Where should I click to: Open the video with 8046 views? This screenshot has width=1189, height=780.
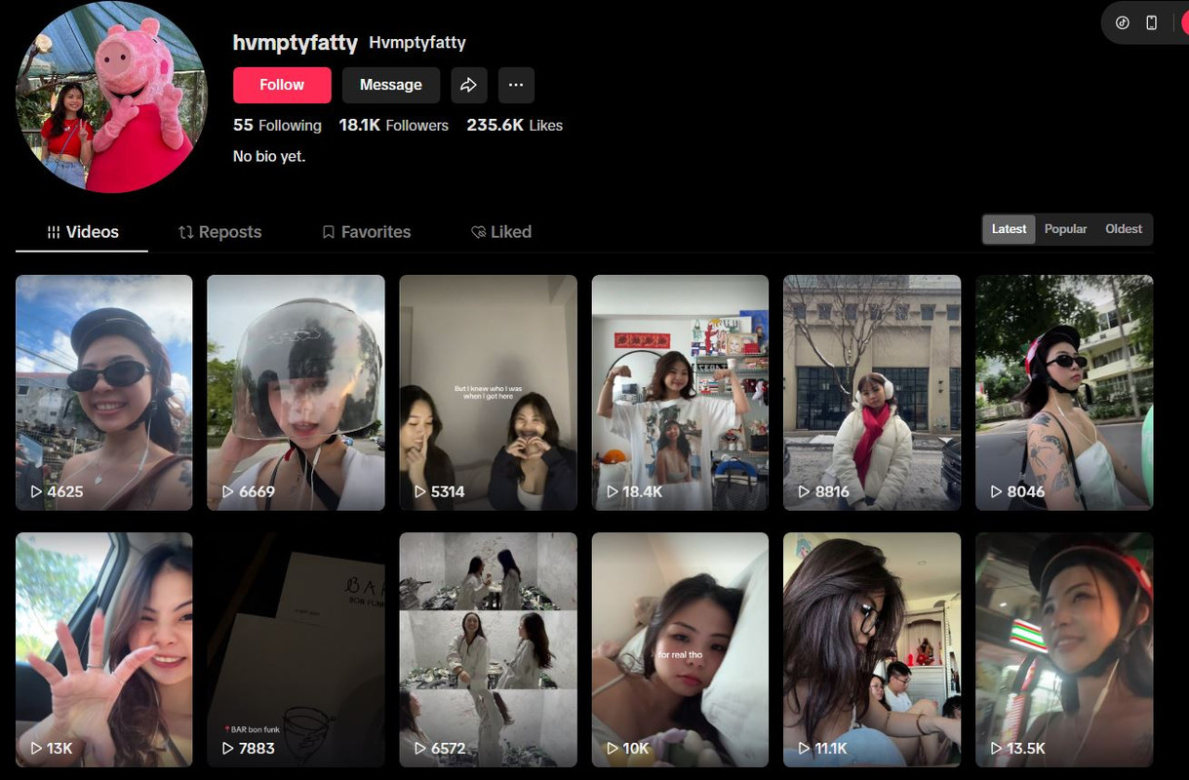click(1064, 393)
